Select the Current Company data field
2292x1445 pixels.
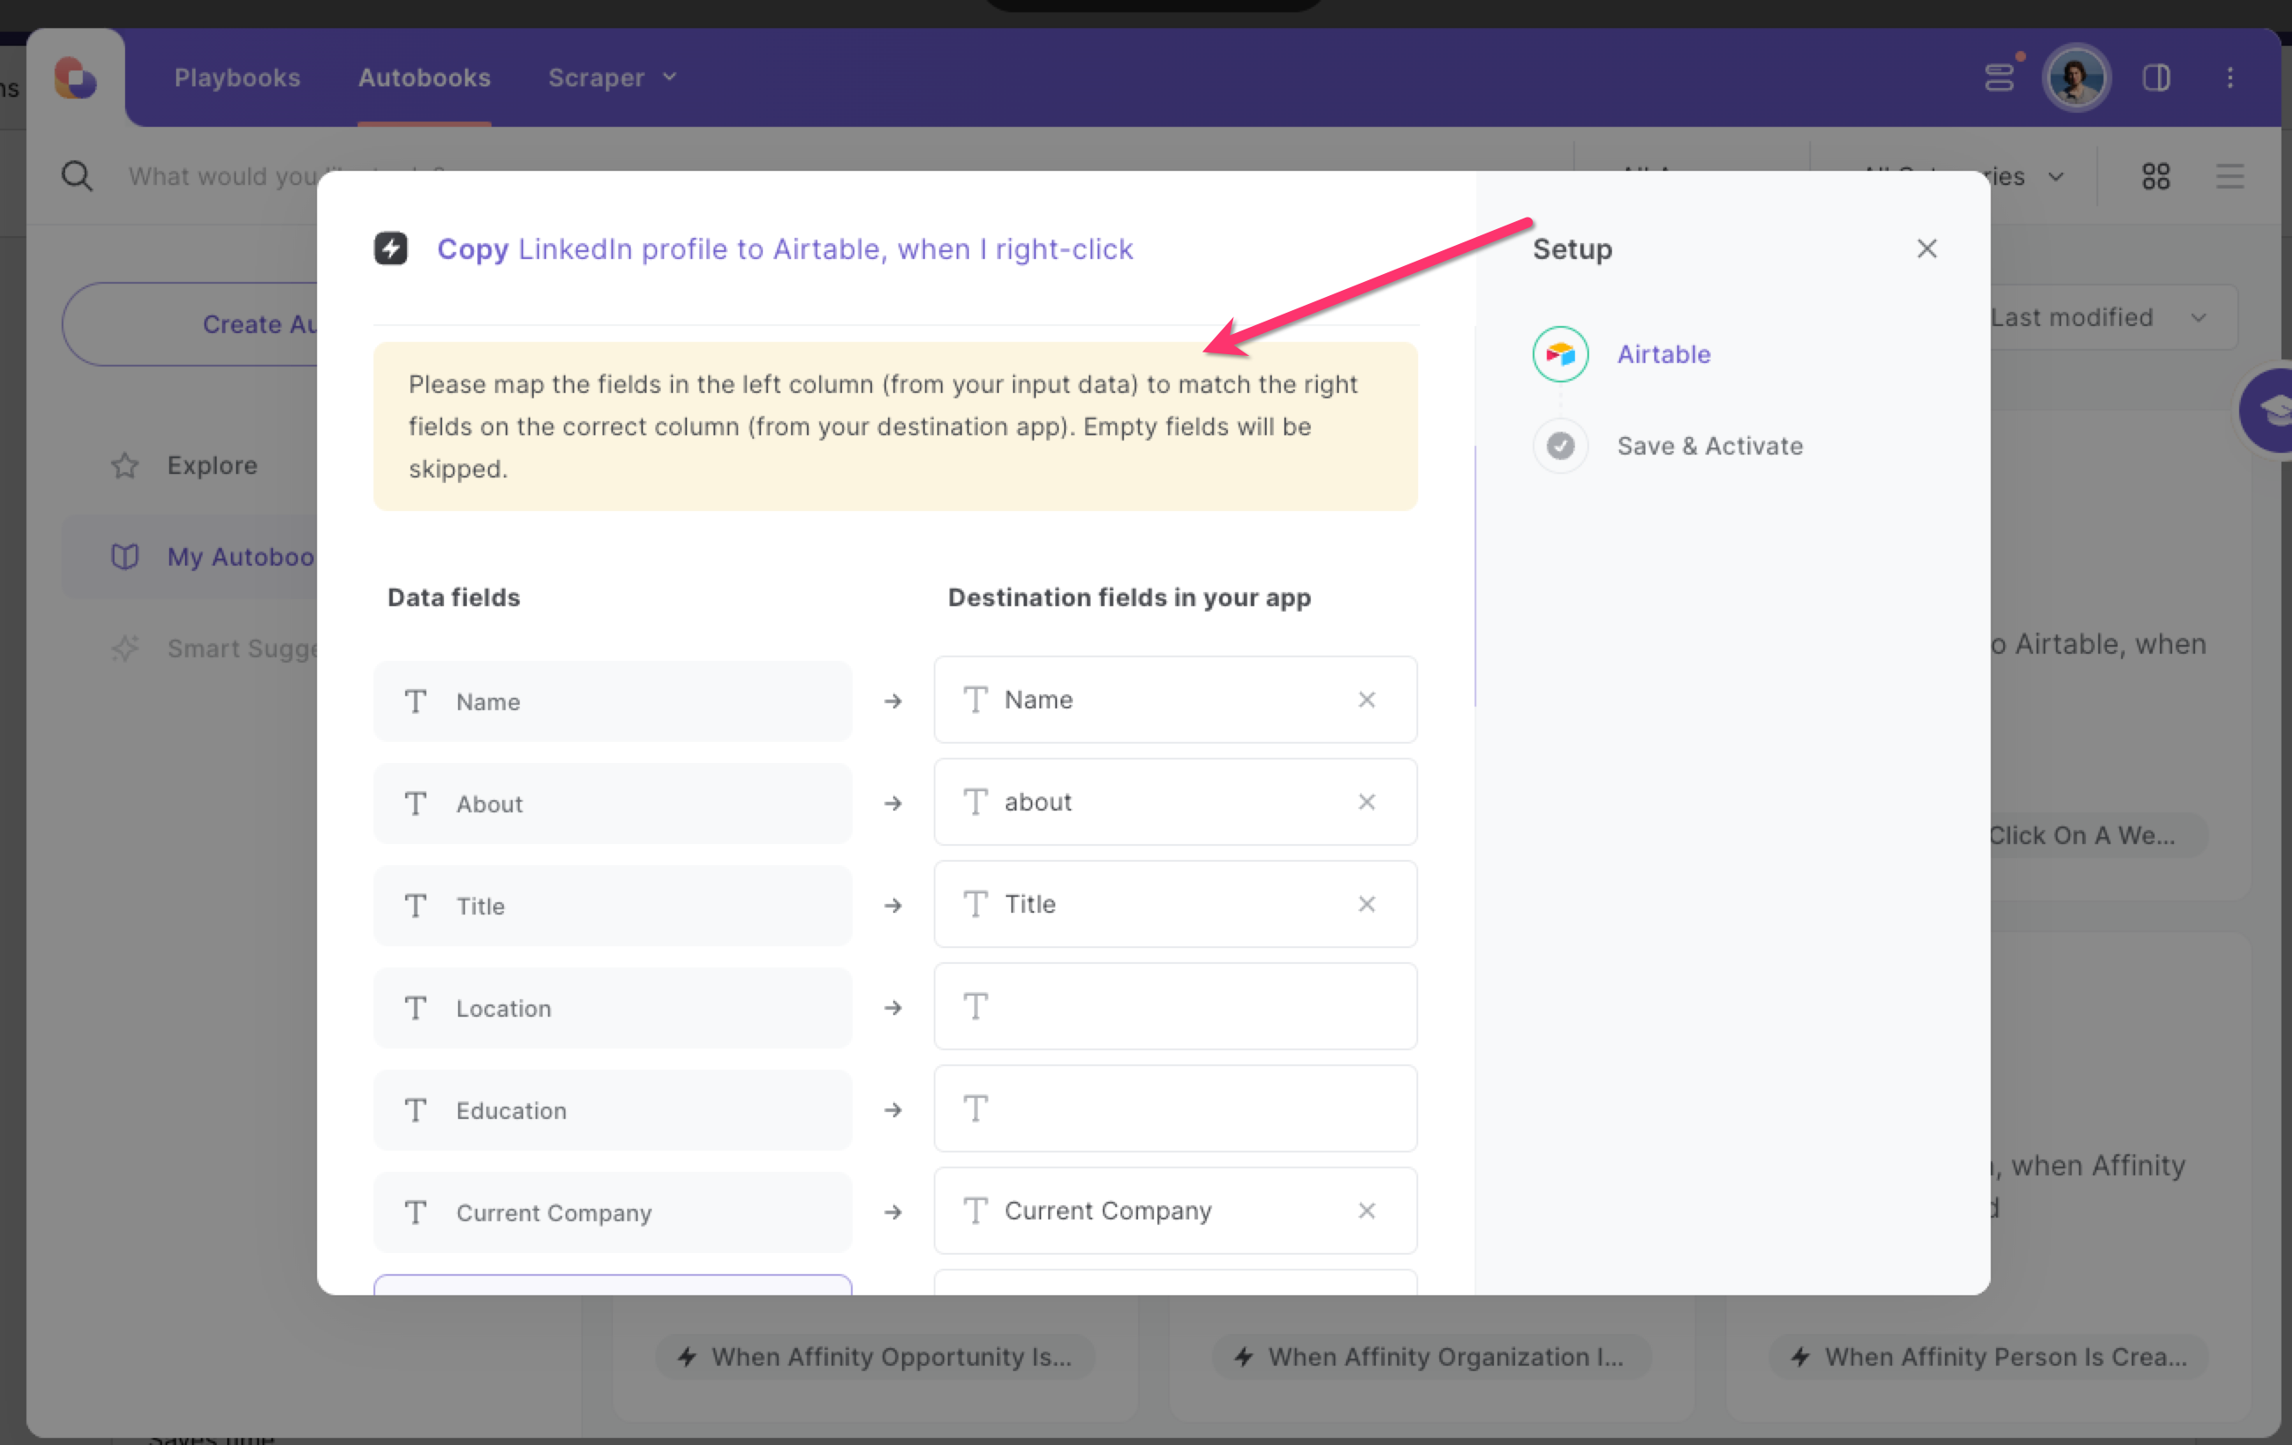pyautogui.click(x=612, y=1212)
